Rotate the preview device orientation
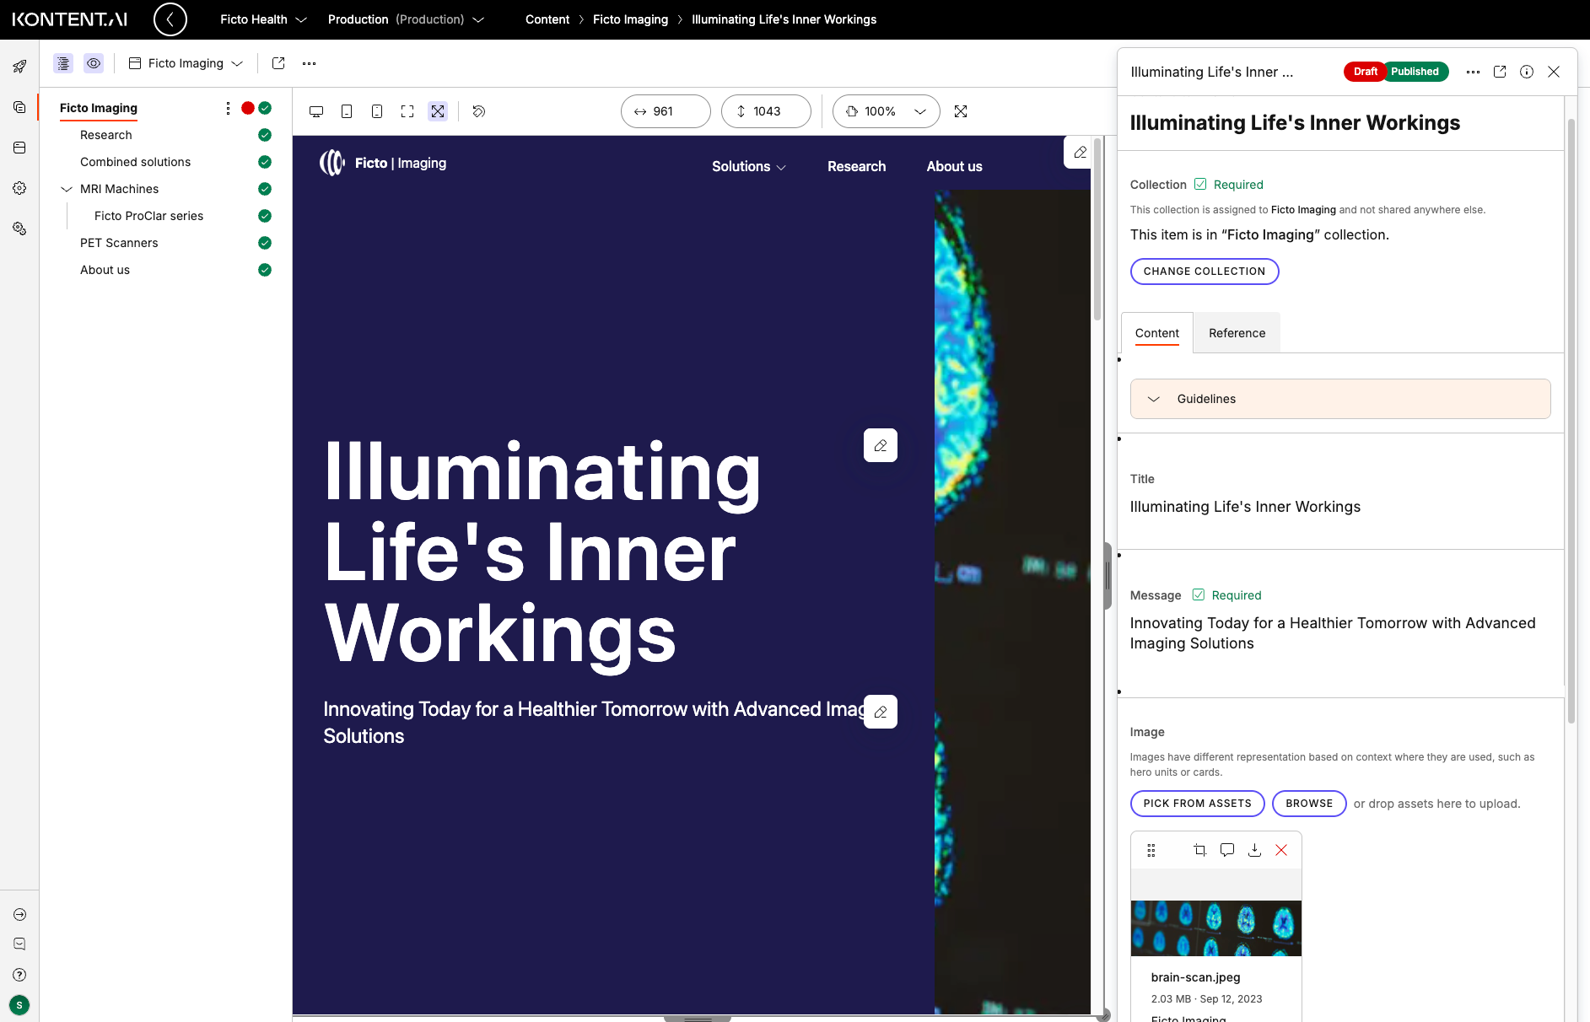Screen dimensions: 1590x1022 (478, 110)
